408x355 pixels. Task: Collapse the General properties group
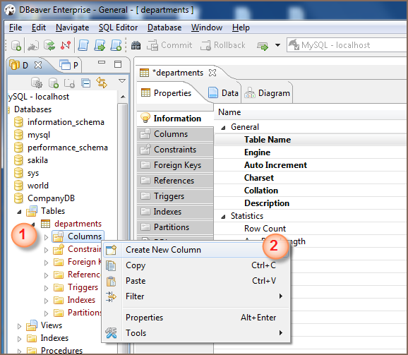223,128
